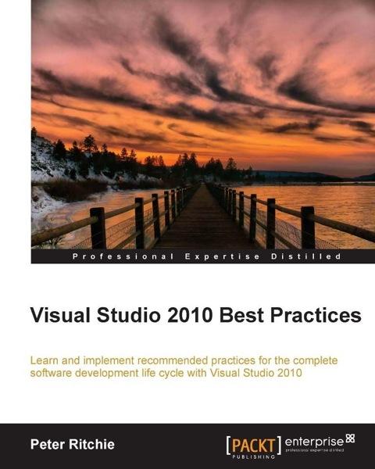
Task: Click the right orange bracket of Packt logo
Action: pyautogui.click(x=279, y=446)
